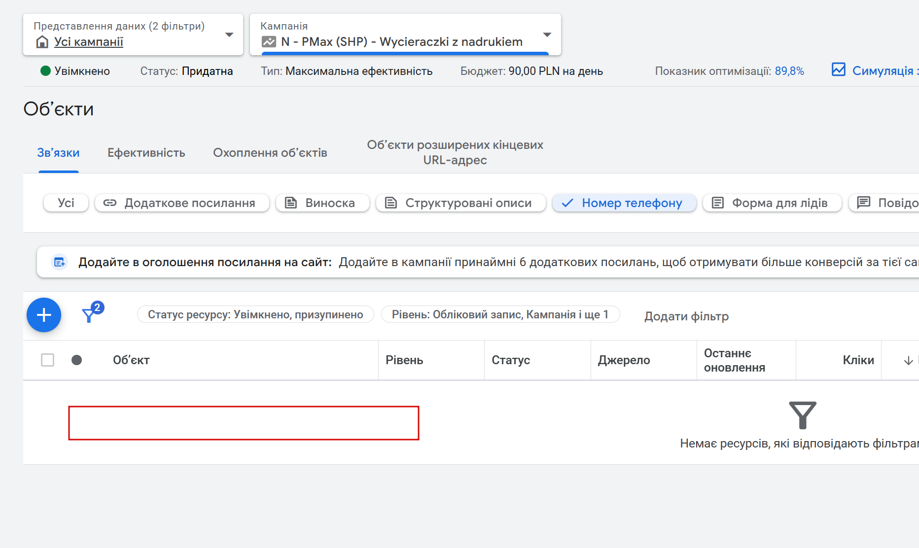Click the home icon beside Усі кампанії
The width and height of the screenshot is (919, 548).
[42, 42]
